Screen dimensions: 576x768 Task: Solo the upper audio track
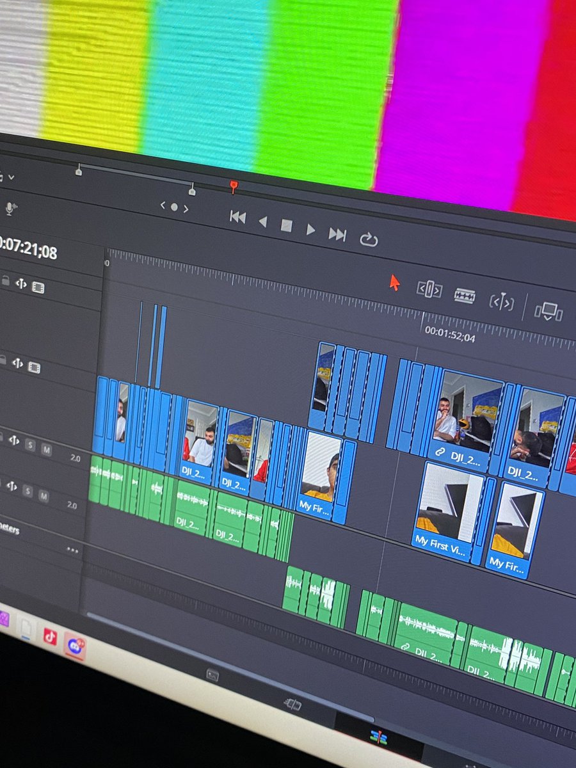(30, 445)
